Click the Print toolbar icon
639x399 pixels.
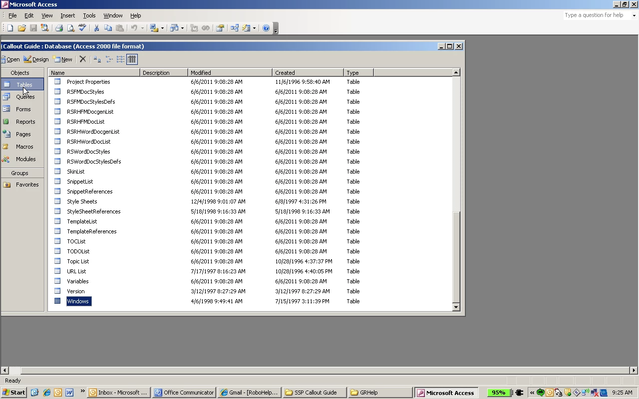pos(59,28)
